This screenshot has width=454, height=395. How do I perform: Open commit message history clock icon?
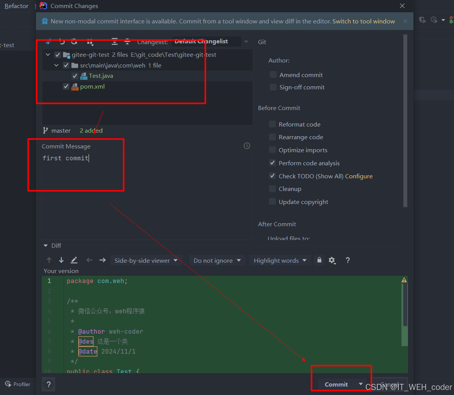[247, 146]
